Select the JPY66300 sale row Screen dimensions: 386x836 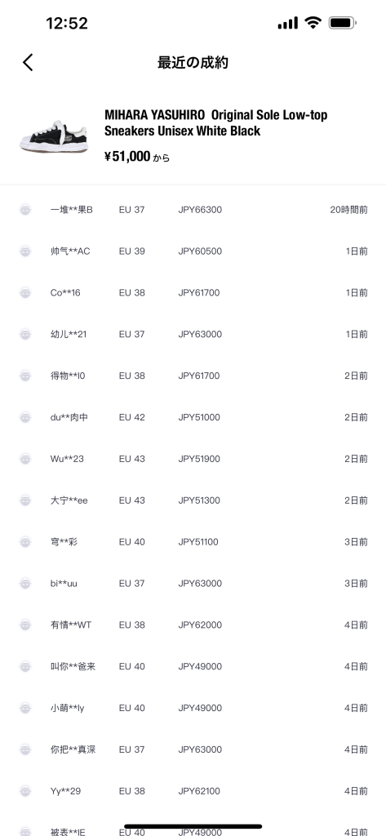coord(193,210)
